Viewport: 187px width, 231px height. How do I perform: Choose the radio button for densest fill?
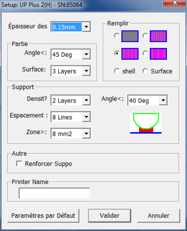coord(117,36)
